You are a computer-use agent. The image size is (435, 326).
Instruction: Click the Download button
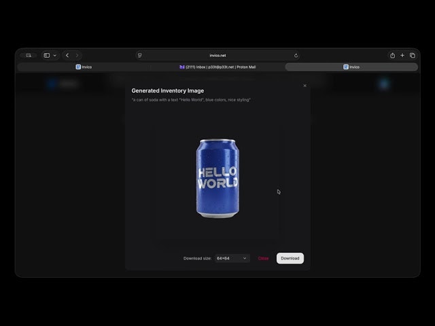click(290, 258)
